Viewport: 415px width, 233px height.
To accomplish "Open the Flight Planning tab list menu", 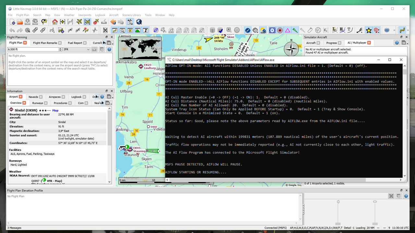I will (110, 43).
